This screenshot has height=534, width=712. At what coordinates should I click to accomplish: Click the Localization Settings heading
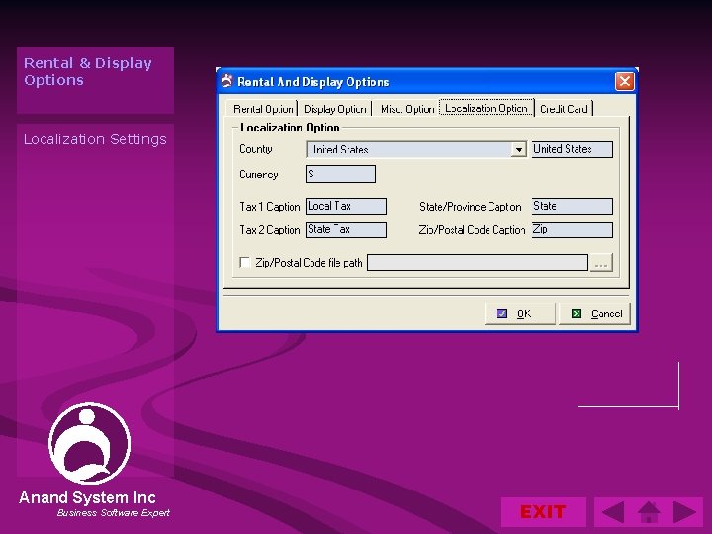click(x=95, y=139)
